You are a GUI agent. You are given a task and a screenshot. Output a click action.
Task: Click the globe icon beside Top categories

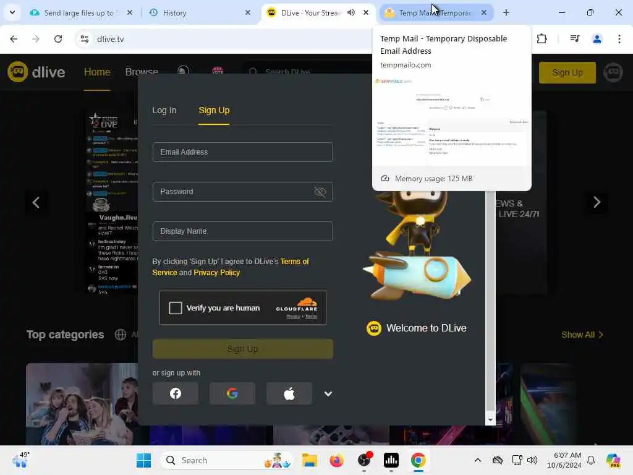[121, 335]
